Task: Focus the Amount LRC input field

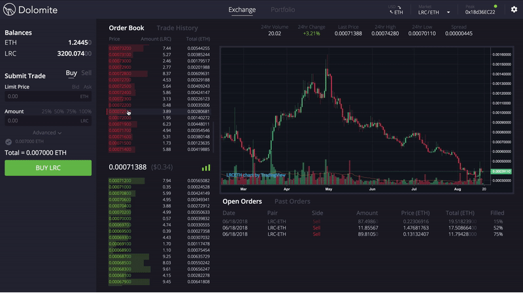Action: [48, 121]
